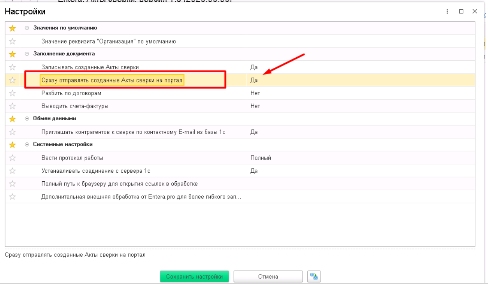Image resolution: width=488 pixels, height=284 pixels.
Task: Click value Да for Приглашать контрагентов
Action: pos(254,132)
